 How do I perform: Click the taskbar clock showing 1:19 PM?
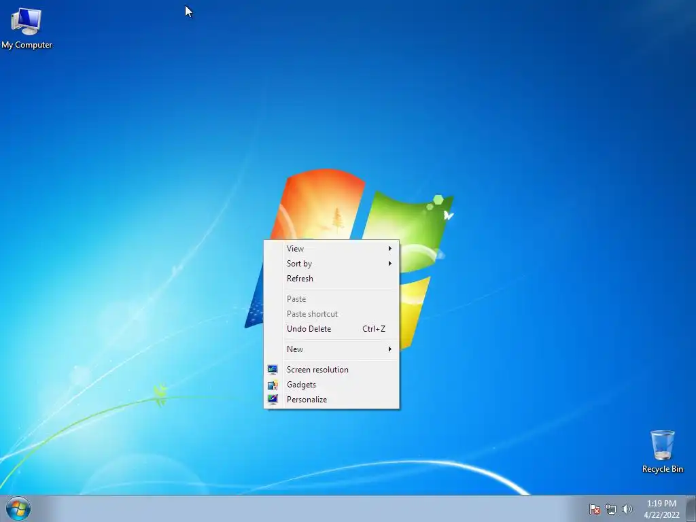click(661, 509)
